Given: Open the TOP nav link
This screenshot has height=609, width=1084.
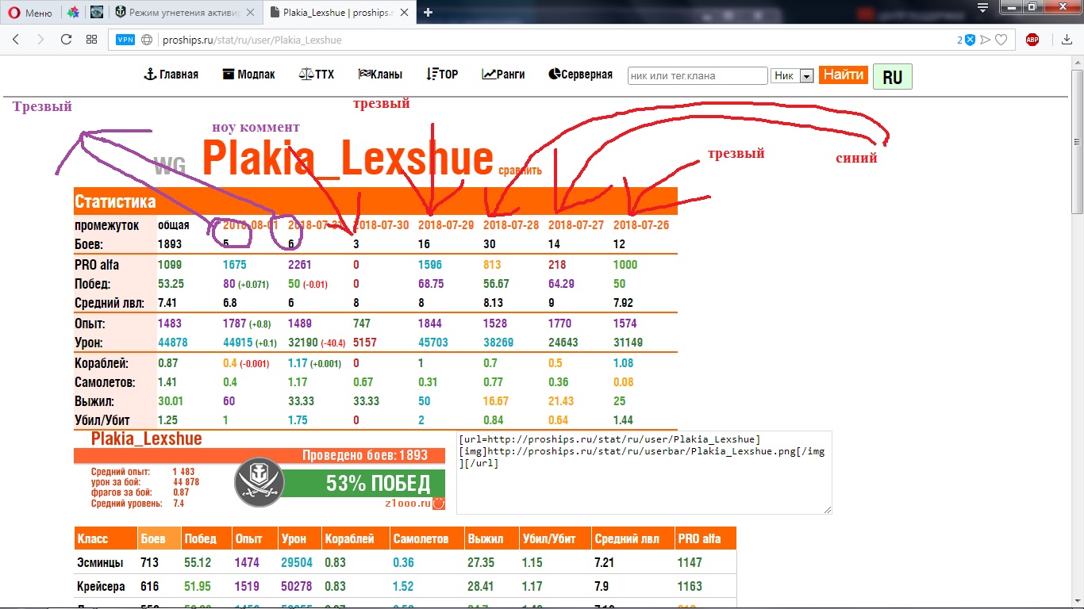Looking at the screenshot, I should [x=443, y=75].
